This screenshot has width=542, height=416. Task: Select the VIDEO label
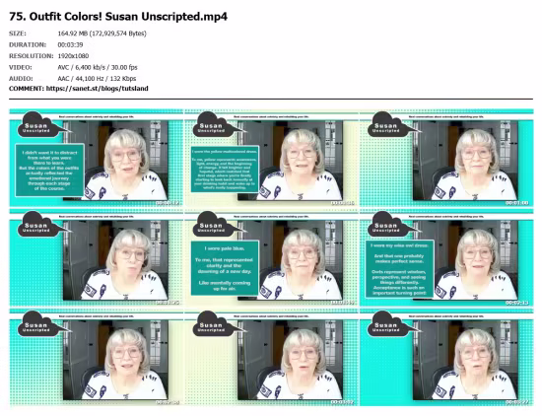coord(21,67)
